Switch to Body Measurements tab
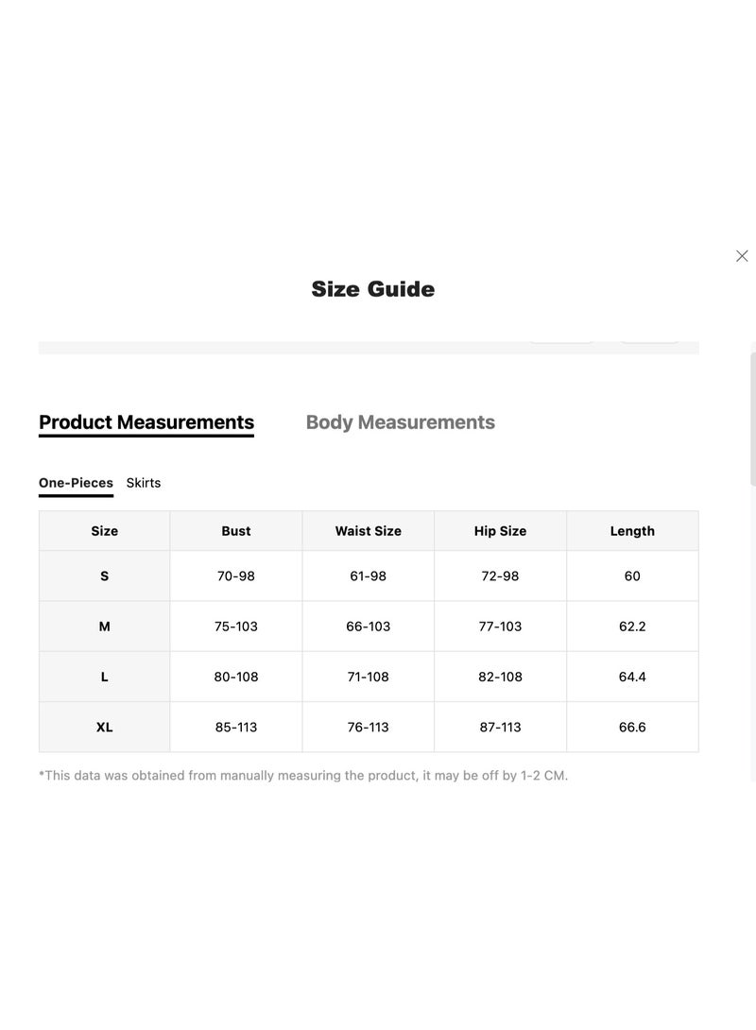Viewport: 756px width, 1030px height. pyautogui.click(x=400, y=422)
